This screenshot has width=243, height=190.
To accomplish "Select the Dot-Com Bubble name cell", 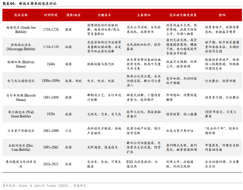I will tap(21, 147).
